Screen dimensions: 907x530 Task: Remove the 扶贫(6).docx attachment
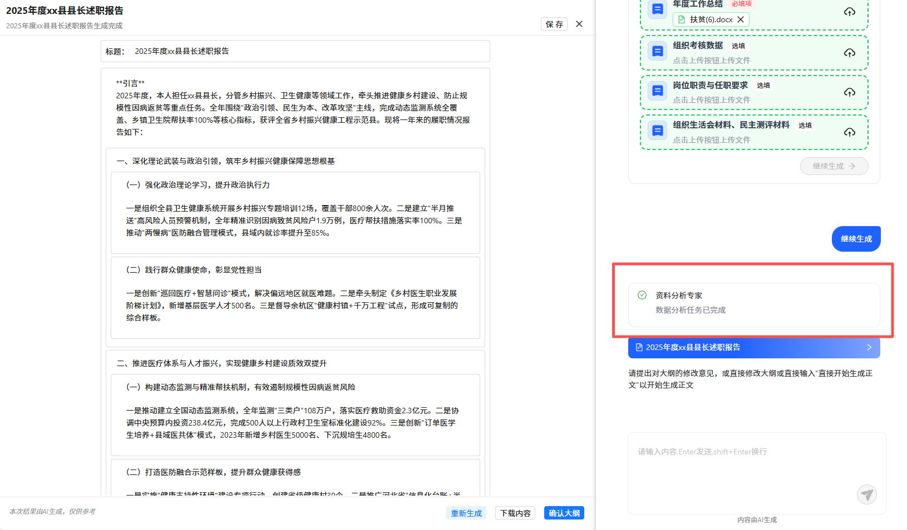coord(741,19)
